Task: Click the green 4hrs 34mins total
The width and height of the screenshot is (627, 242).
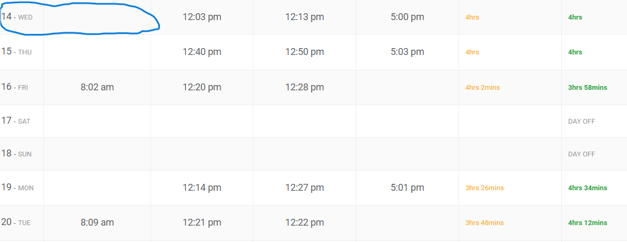Action: [x=587, y=188]
